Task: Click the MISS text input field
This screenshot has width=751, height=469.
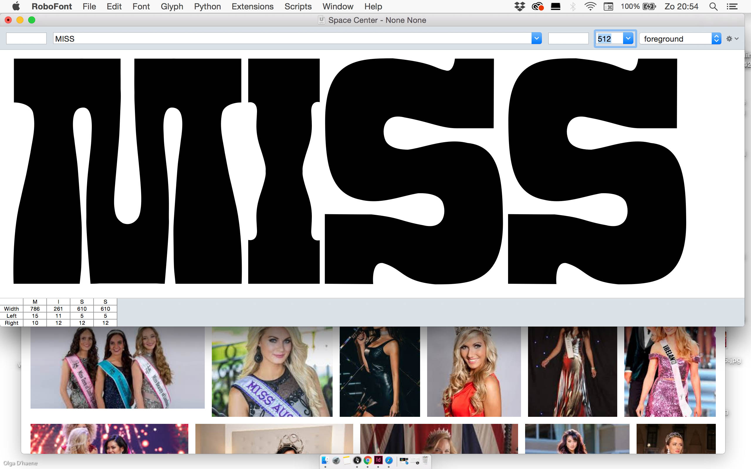Action: 292,38
